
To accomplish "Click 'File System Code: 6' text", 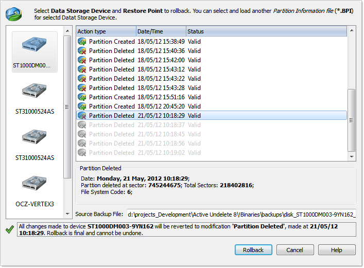I will pos(107,192).
